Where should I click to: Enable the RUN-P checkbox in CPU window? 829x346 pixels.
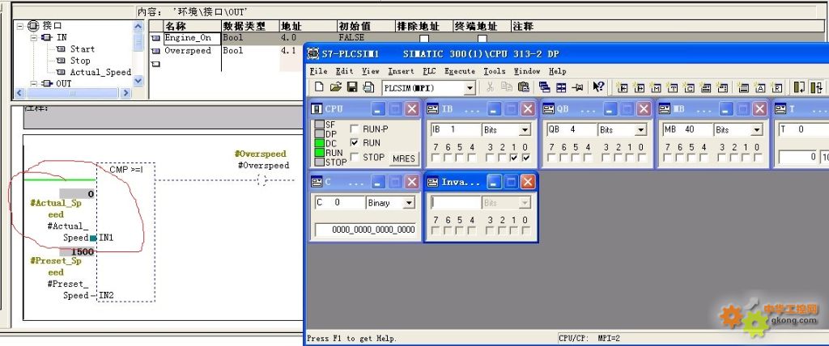point(354,129)
